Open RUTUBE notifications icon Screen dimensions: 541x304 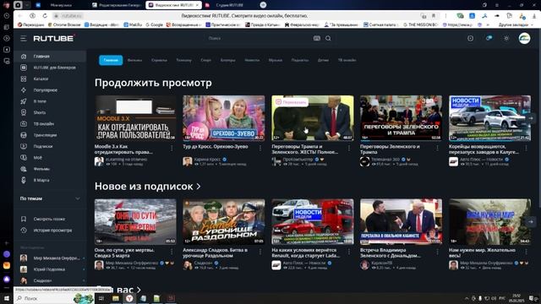click(489, 38)
